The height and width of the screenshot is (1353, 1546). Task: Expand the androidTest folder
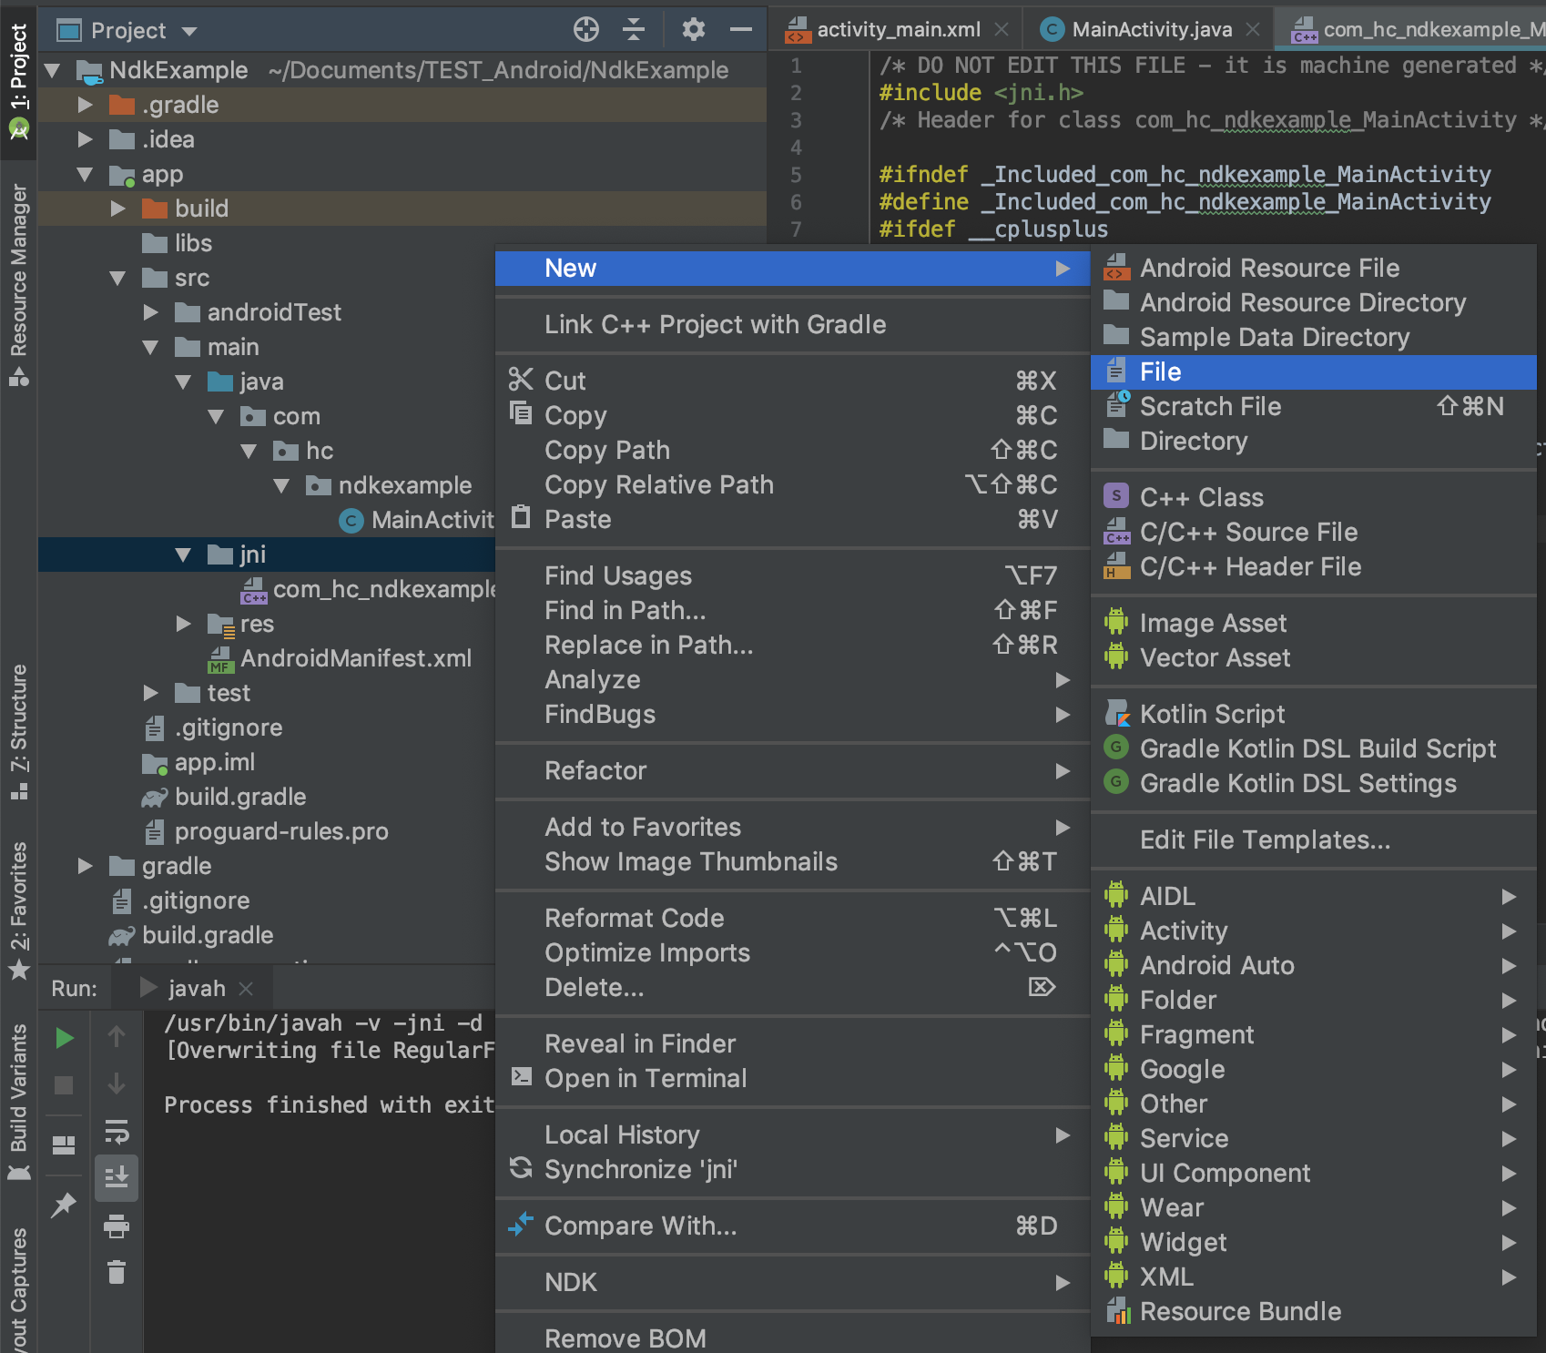151,312
